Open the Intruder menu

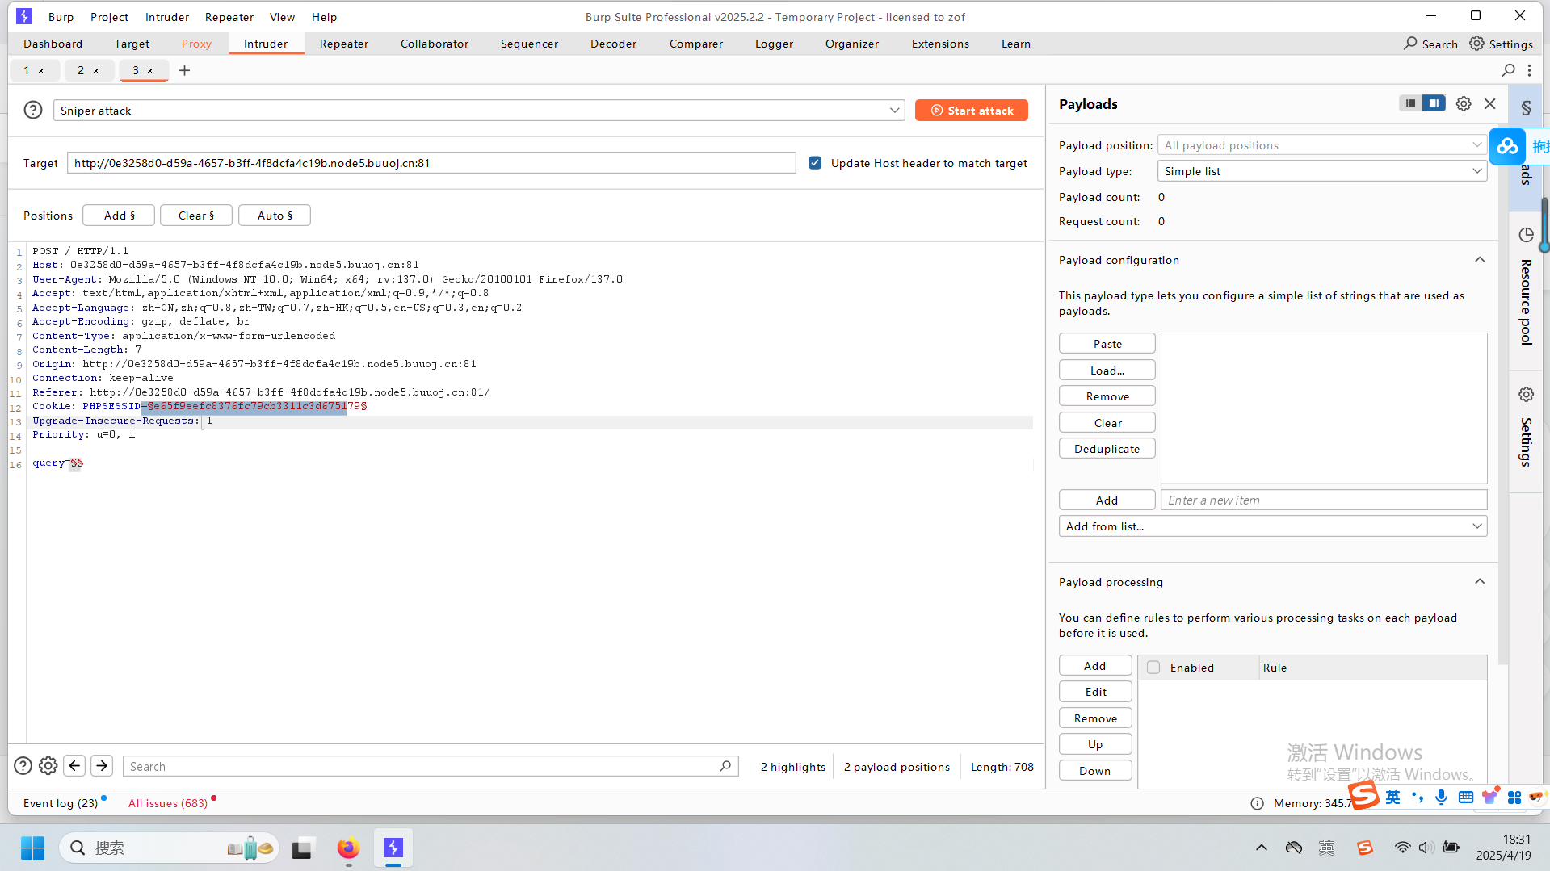click(167, 17)
